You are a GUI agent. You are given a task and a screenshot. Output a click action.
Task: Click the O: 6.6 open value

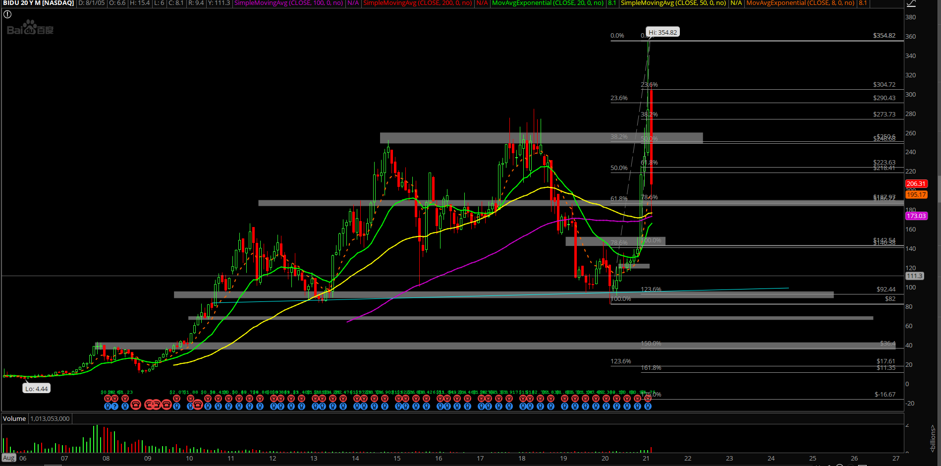[117, 3]
